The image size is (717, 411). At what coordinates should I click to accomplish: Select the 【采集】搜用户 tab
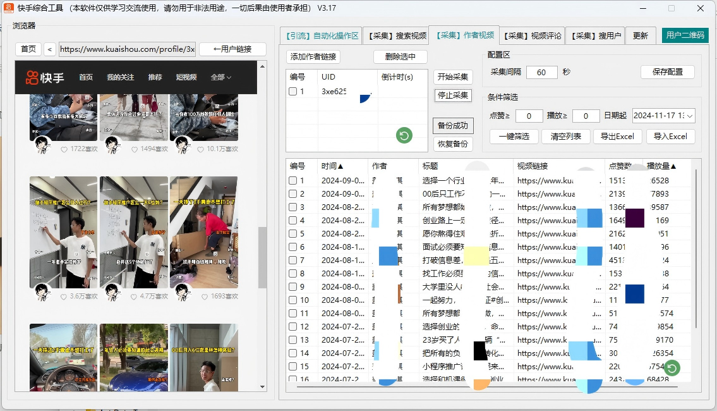[596, 35]
